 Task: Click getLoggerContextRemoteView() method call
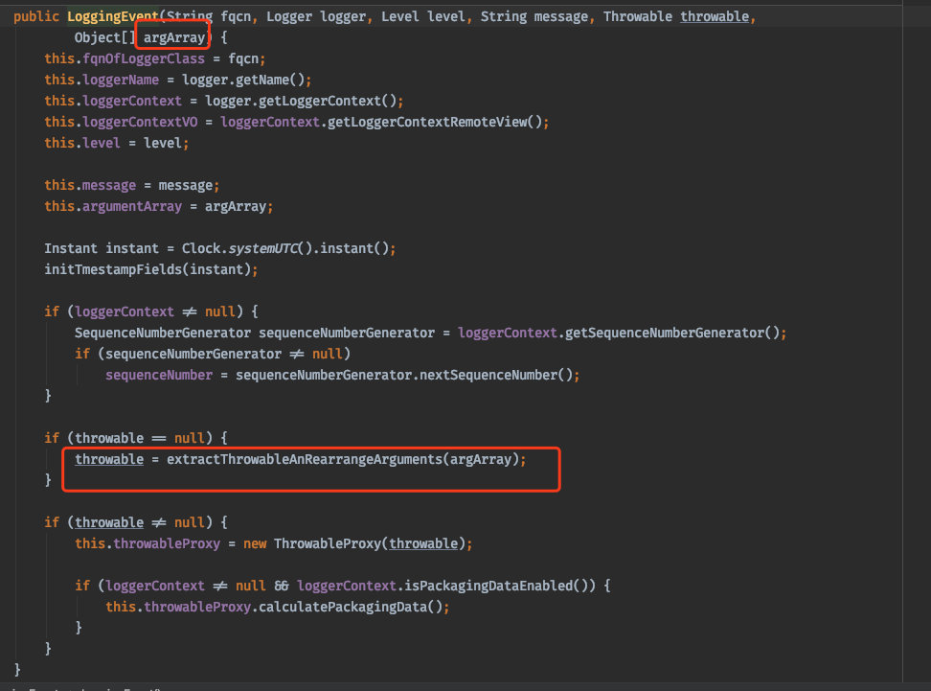[x=435, y=122]
